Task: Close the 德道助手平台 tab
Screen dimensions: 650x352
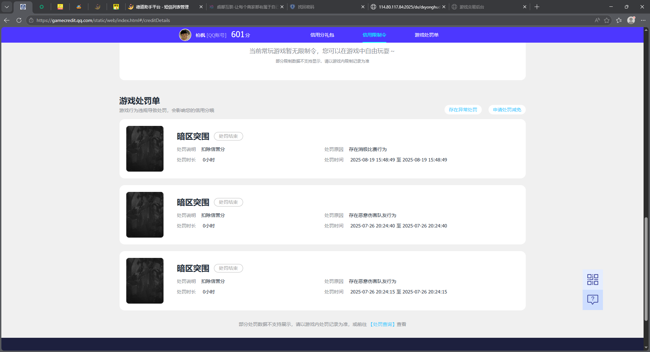Action: pyautogui.click(x=201, y=7)
